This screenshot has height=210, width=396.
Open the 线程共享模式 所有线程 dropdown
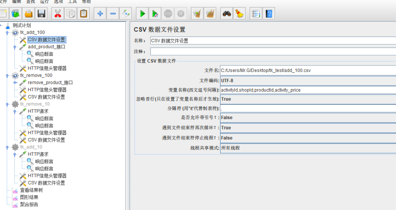308,148
